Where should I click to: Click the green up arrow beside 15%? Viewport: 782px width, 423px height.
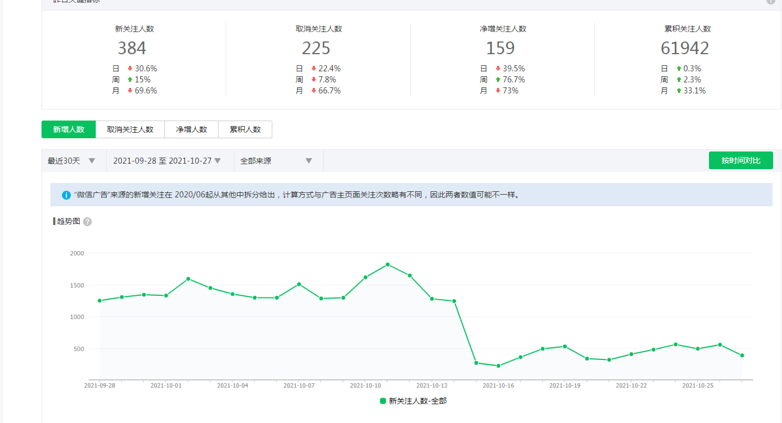tap(130, 80)
